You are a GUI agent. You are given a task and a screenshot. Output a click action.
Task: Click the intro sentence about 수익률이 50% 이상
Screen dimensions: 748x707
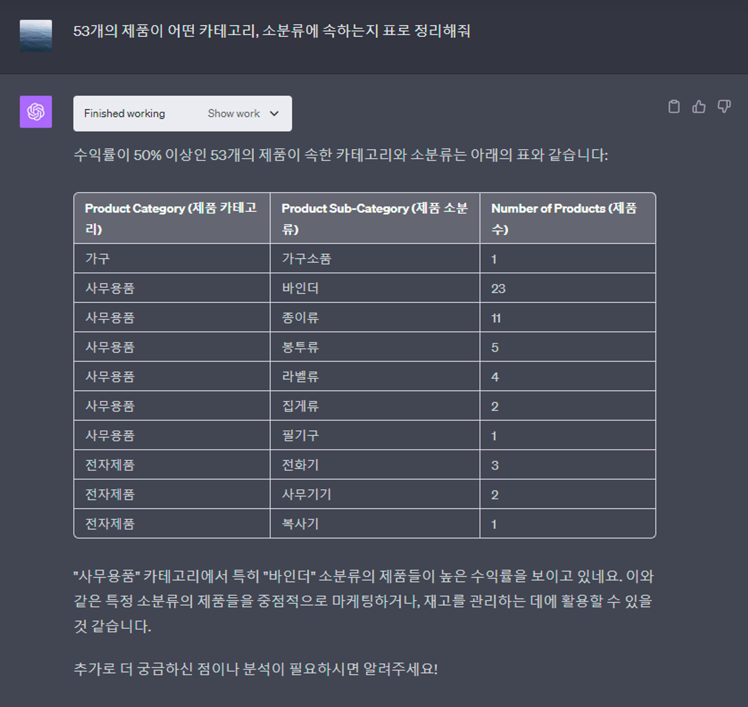click(341, 155)
